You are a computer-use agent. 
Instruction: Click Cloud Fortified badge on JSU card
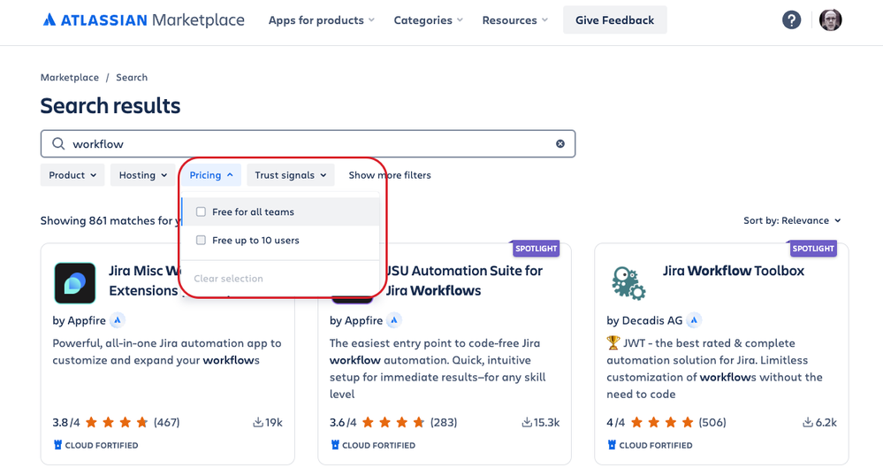pyautogui.click(x=373, y=445)
